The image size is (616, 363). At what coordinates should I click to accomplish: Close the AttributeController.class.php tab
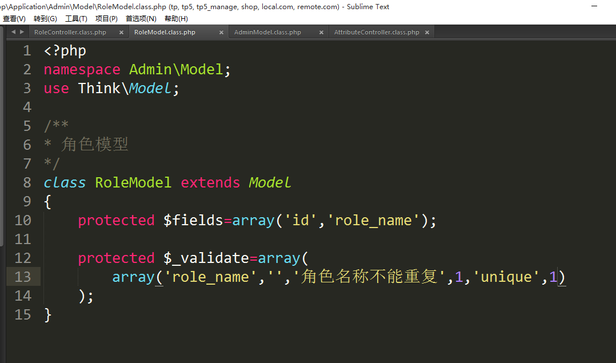pyautogui.click(x=427, y=33)
